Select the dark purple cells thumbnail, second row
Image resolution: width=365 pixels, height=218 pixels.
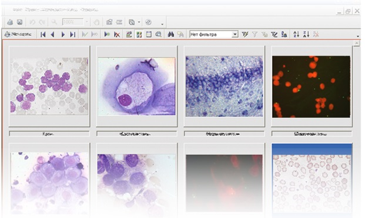click(x=136, y=180)
